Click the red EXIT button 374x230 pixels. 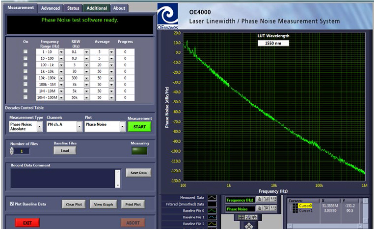(27, 223)
